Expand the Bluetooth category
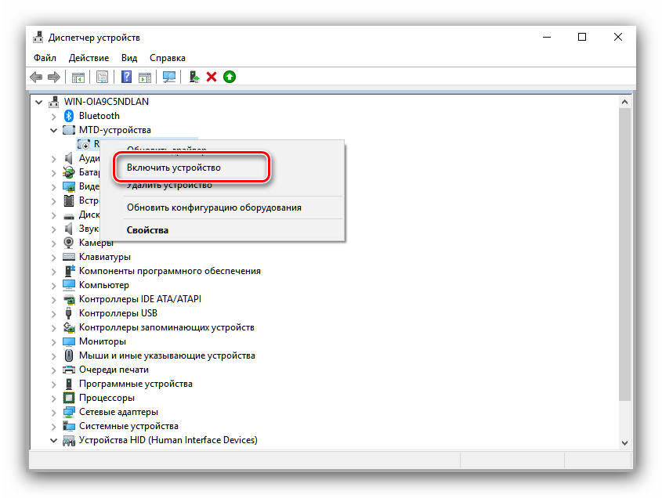Viewport: 662px width, 498px height. tap(54, 116)
